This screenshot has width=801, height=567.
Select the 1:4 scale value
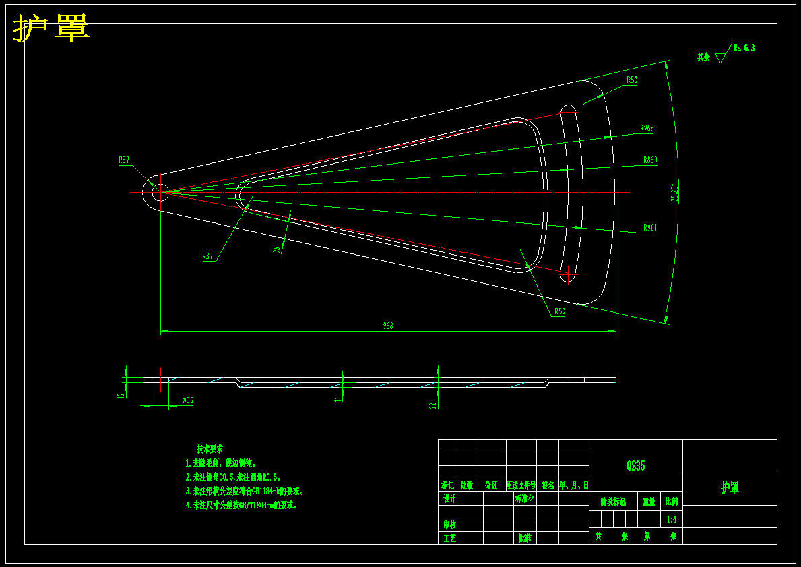pos(672,519)
